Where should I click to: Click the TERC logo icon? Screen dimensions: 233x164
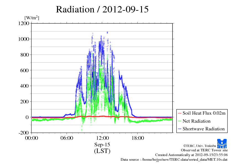[x=222, y=144]
